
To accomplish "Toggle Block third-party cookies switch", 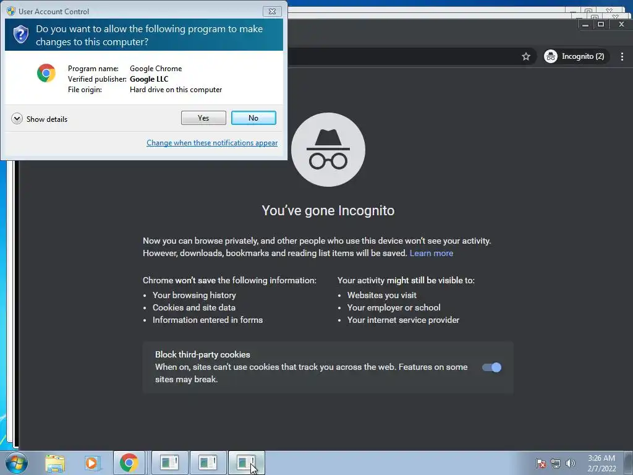I will click(491, 367).
